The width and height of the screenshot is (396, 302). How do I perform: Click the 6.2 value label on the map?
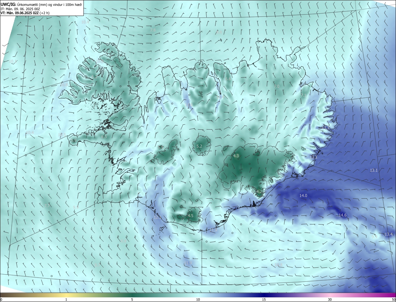coord(94,76)
